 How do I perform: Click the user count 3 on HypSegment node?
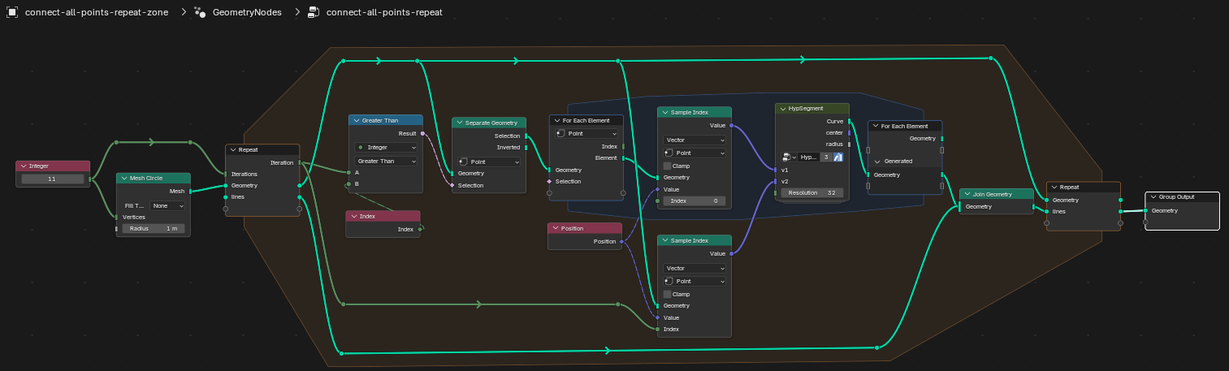[x=825, y=157]
